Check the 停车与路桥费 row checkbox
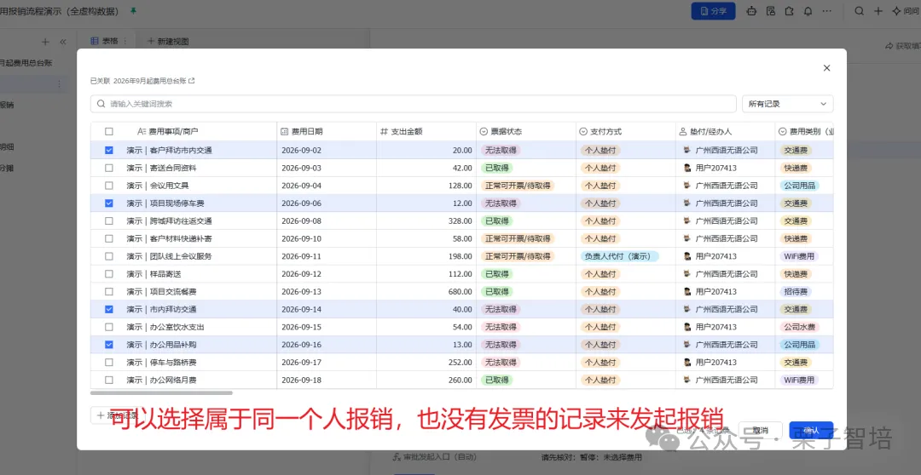 pyautogui.click(x=108, y=363)
